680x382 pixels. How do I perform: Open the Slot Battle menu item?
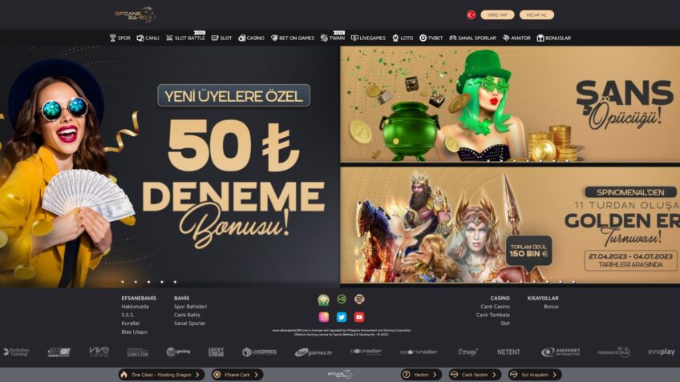[x=185, y=38]
